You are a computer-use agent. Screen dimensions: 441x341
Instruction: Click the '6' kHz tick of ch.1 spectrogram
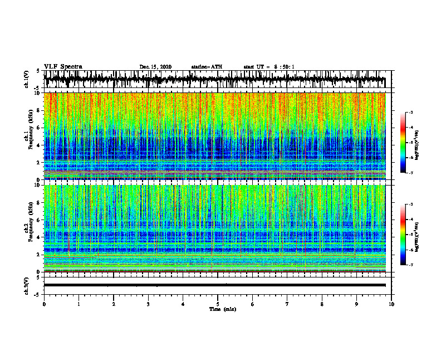pos(40,128)
